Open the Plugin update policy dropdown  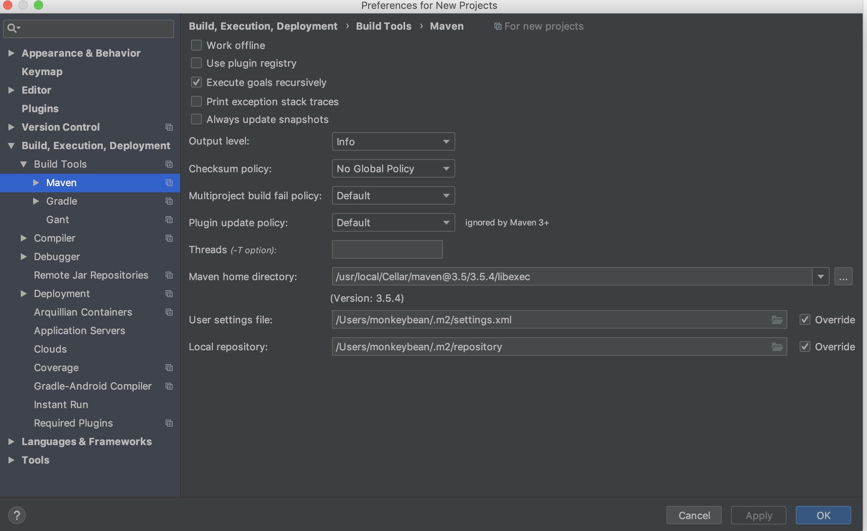[393, 222]
